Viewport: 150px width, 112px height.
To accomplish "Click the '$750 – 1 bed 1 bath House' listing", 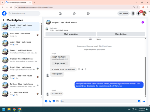I will (59, 30).
